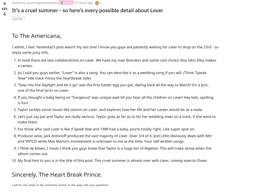Upvote the cruel summer post
The width and height of the screenshot is (261, 193).
pos(4,3)
